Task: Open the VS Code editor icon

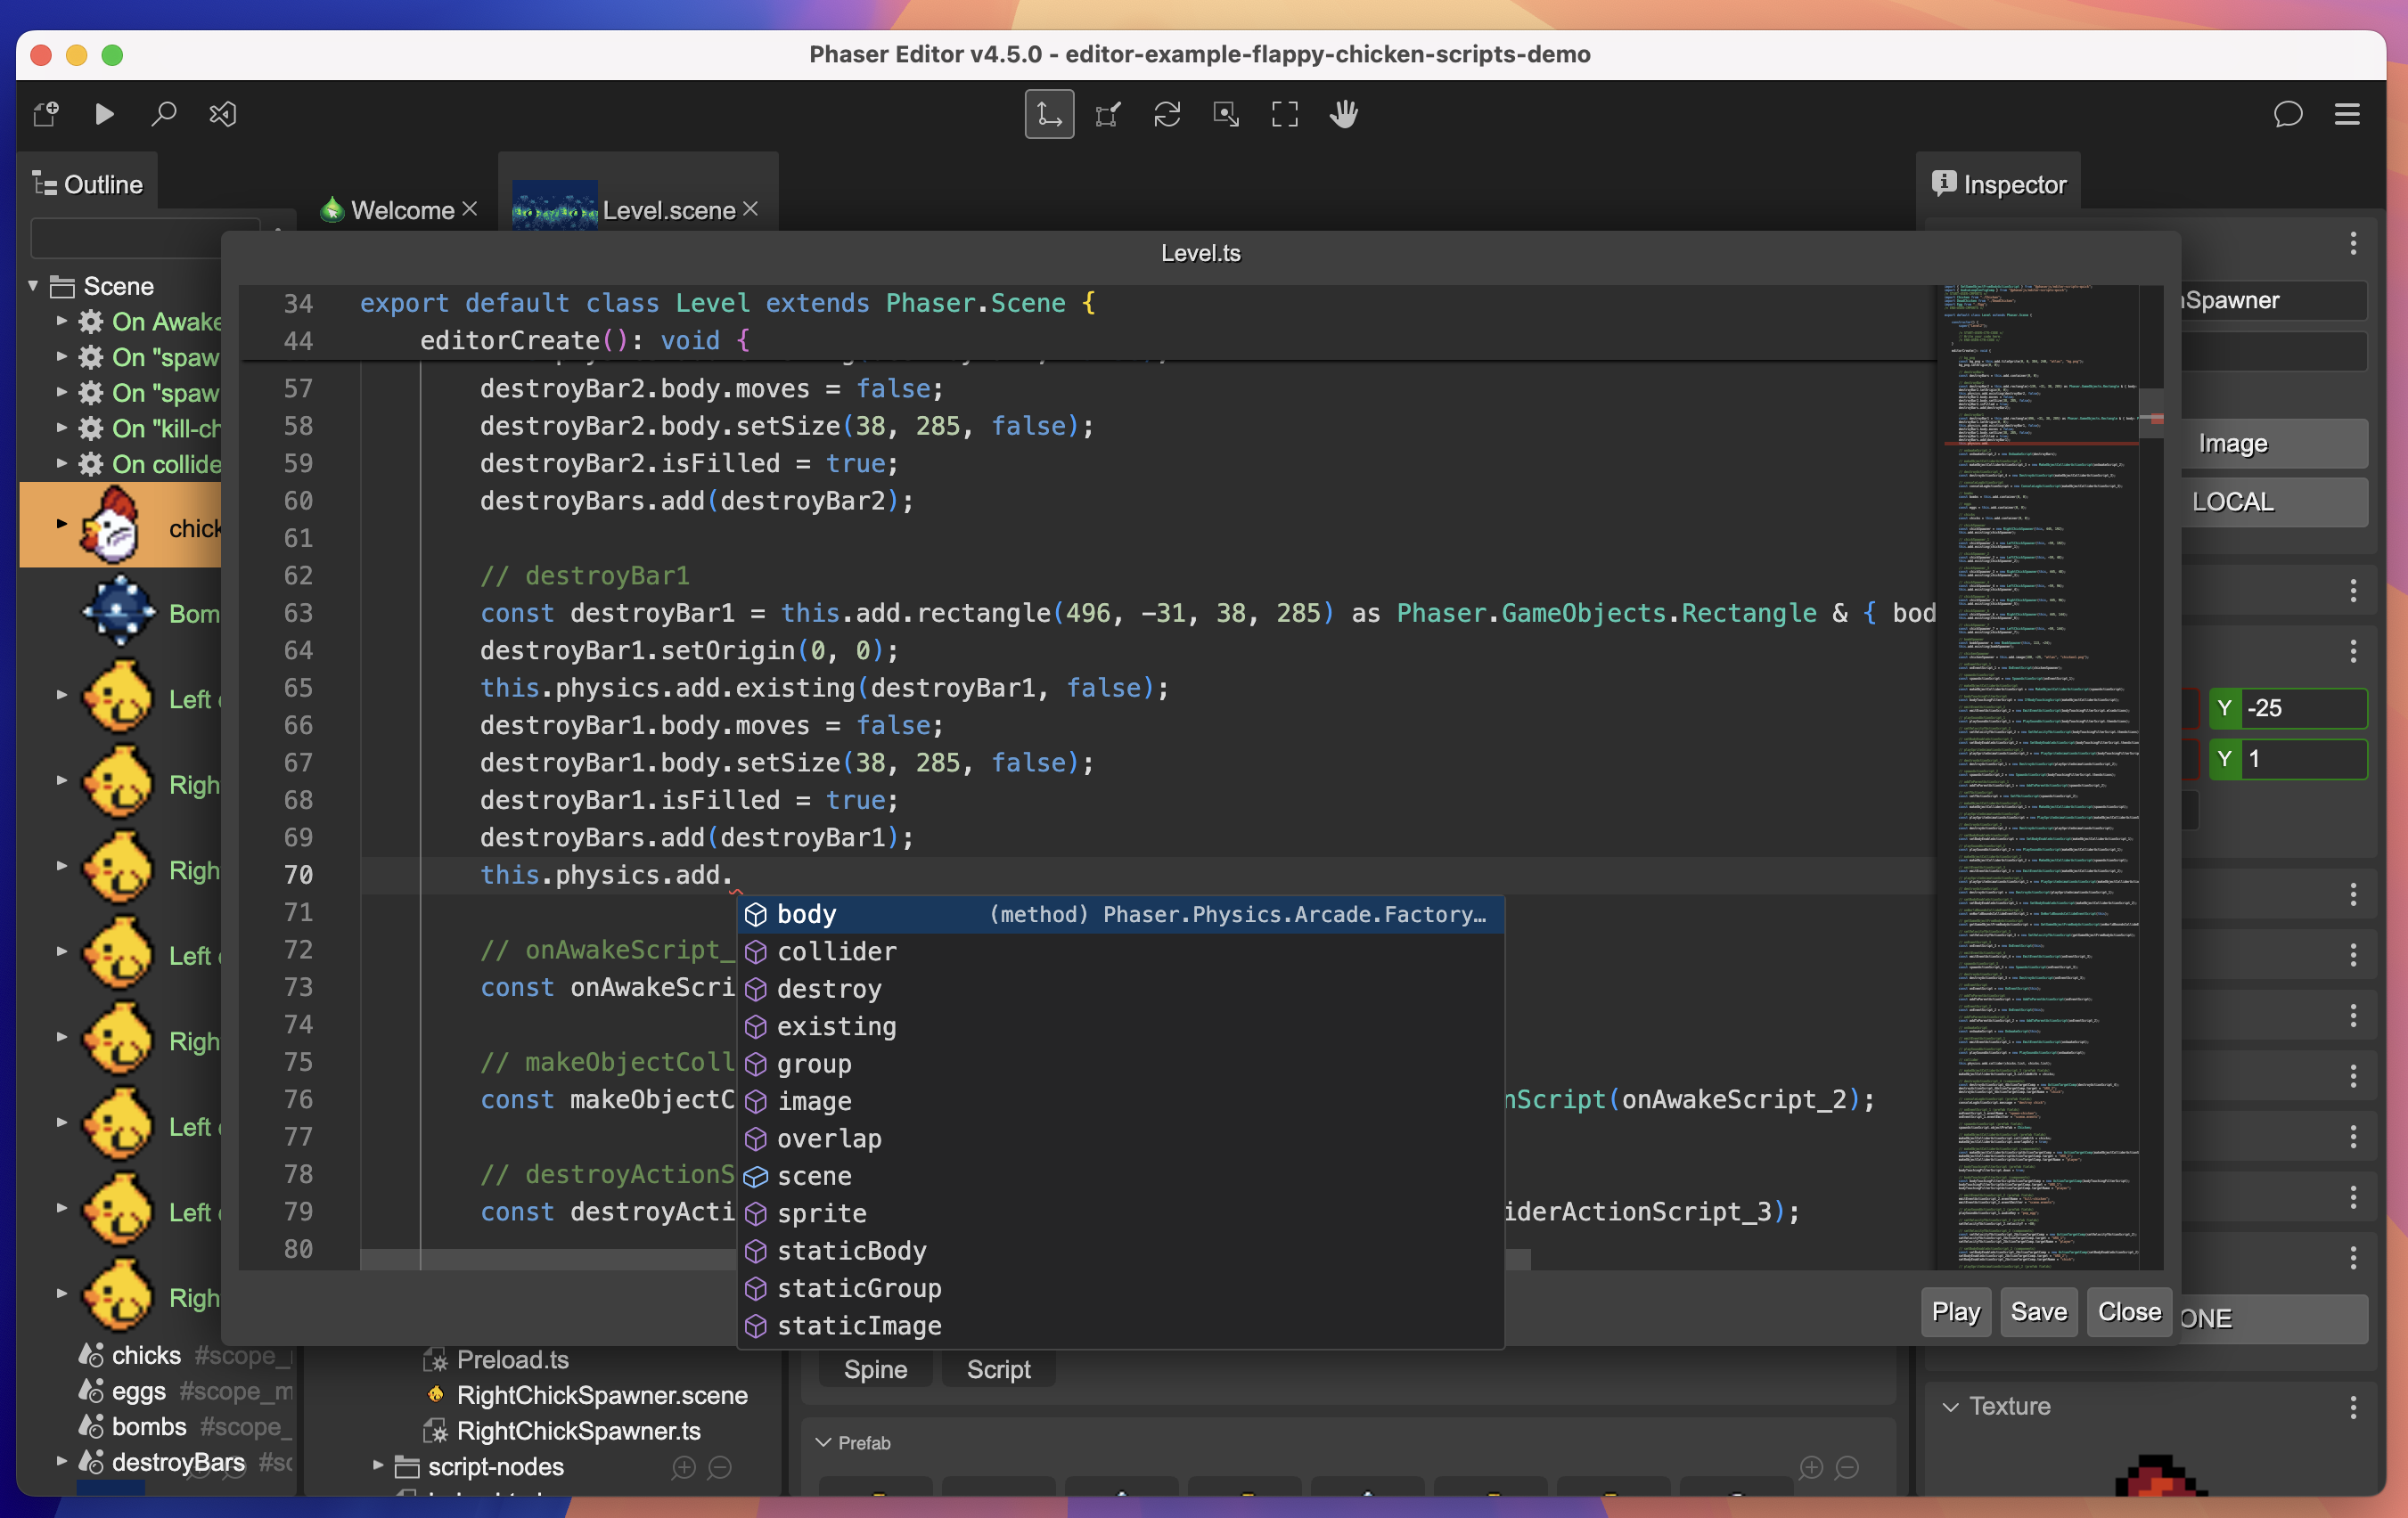Action: [x=222, y=114]
